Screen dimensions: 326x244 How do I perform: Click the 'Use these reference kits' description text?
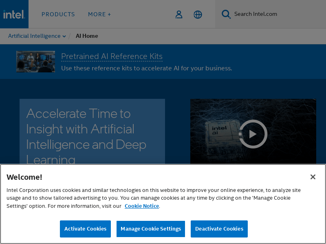pyautogui.click(x=147, y=68)
